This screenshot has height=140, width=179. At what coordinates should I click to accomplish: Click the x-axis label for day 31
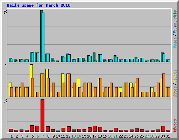pyautogui.click(x=168, y=136)
